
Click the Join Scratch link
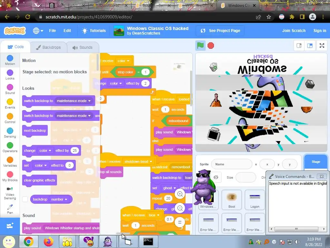(x=294, y=31)
